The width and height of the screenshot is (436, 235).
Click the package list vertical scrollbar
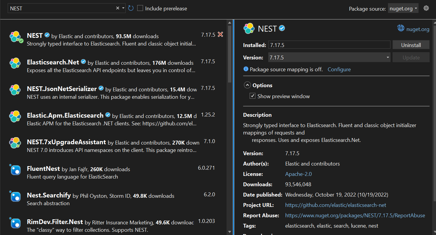[230, 54]
